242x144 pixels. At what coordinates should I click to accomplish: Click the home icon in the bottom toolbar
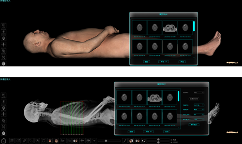[x=4, y=141]
